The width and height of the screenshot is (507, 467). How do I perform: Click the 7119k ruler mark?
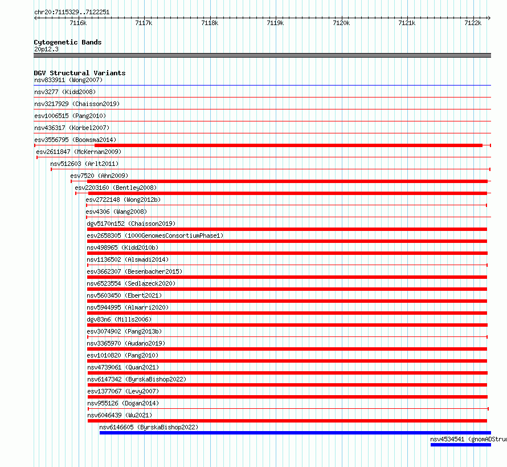[x=275, y=23]
